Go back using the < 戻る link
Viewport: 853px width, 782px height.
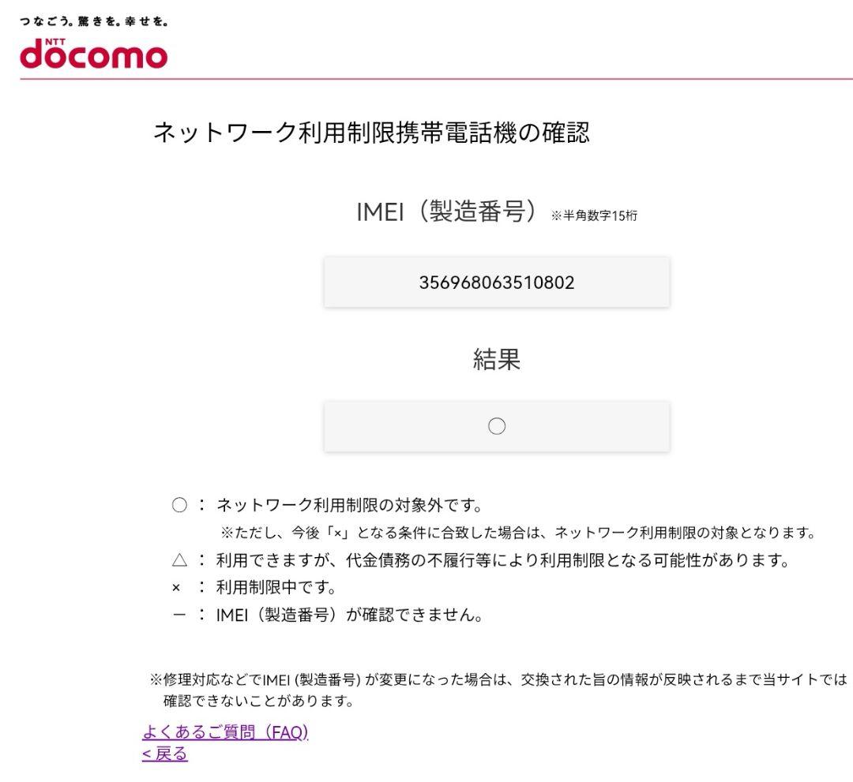click(165, 754)
